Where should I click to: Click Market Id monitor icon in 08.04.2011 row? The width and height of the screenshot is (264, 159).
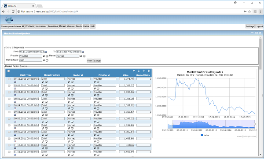72,108
